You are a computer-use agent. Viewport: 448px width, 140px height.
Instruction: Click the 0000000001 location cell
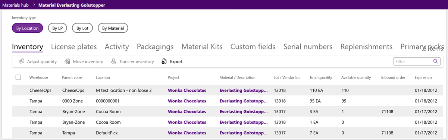[108, 101]
